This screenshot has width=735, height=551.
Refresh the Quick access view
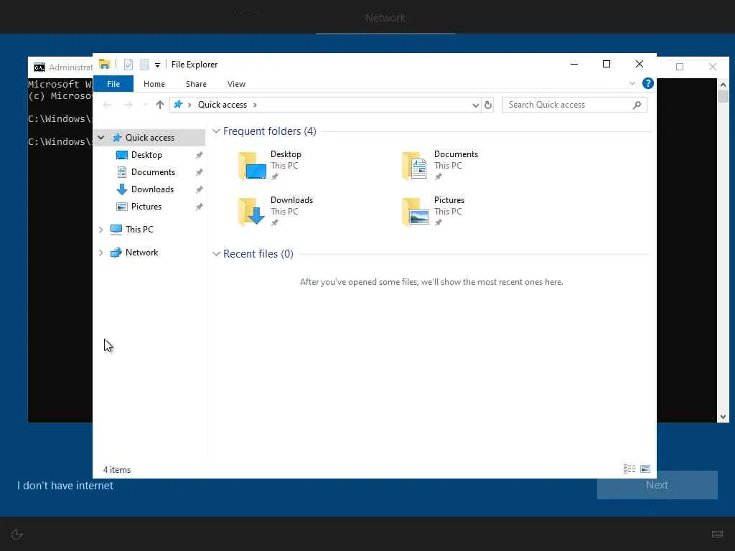tap(488, 105)
